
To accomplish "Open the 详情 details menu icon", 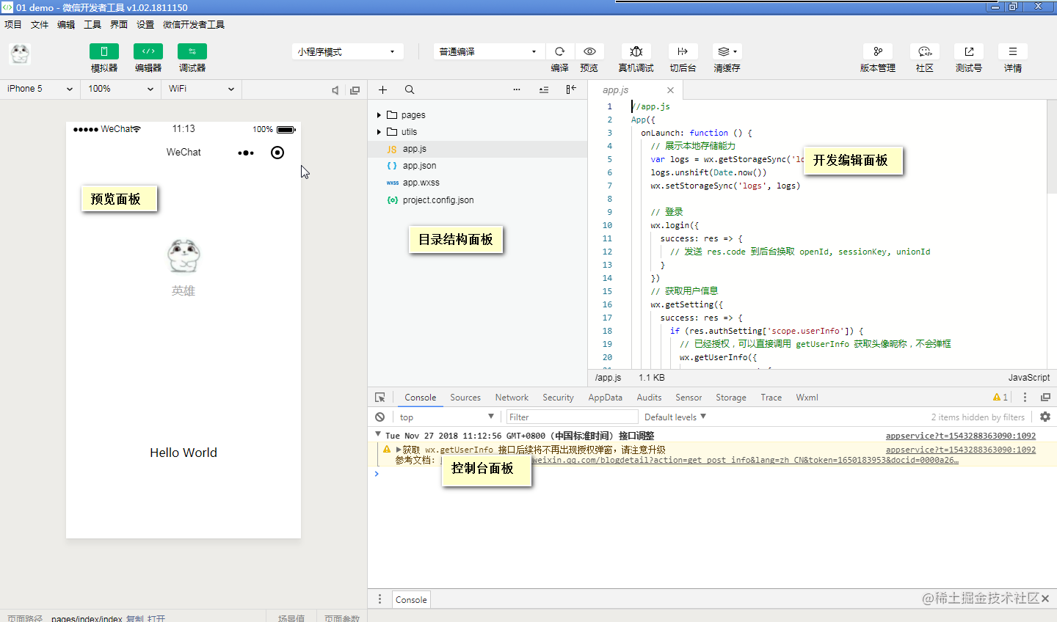I will pos(1013,51).
